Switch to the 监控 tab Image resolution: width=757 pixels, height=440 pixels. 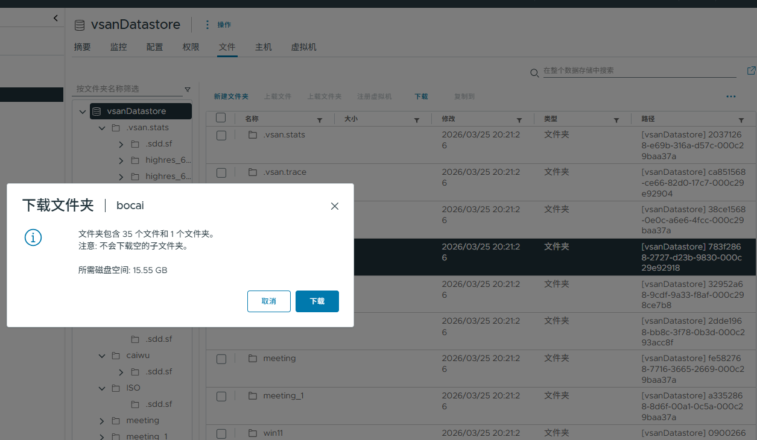point(119,47)
